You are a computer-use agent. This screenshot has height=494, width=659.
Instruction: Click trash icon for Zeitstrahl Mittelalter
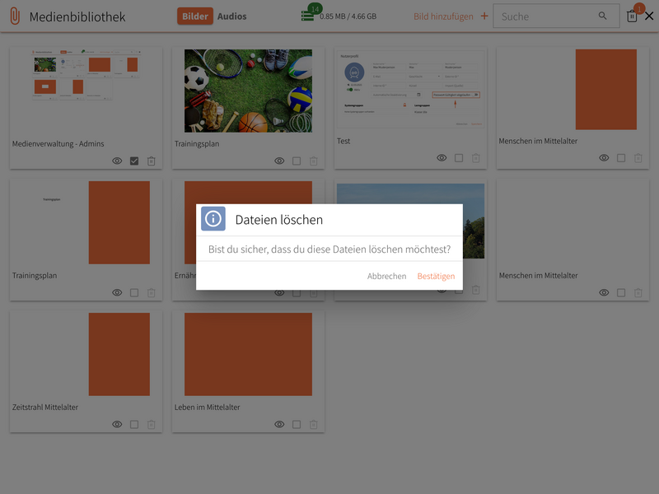pyautogui.click(x=151, y=425)
